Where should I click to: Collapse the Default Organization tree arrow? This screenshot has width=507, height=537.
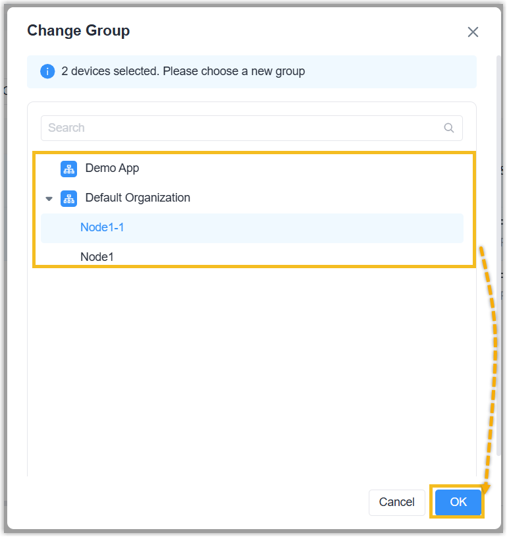tap(49, 198)
